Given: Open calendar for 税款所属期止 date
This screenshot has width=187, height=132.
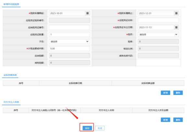Looking at the screenshot, I should point(176,13).
